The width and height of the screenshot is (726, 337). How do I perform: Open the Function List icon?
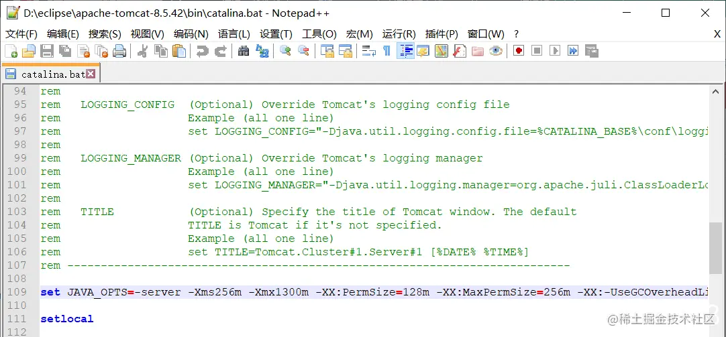(460, 51)
